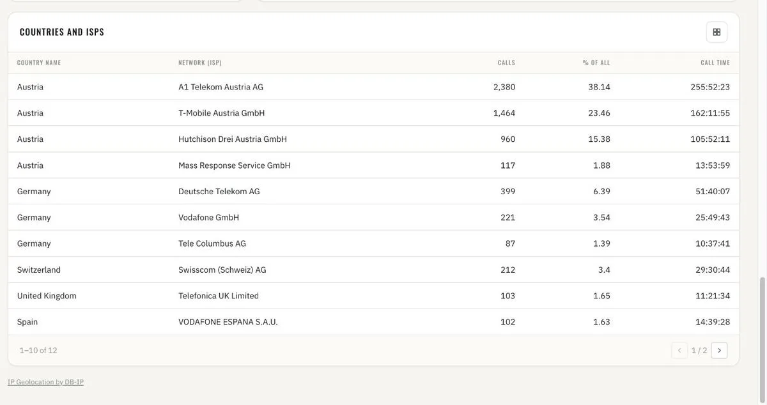Sort by Calls column header

click(x=506, y=63)
